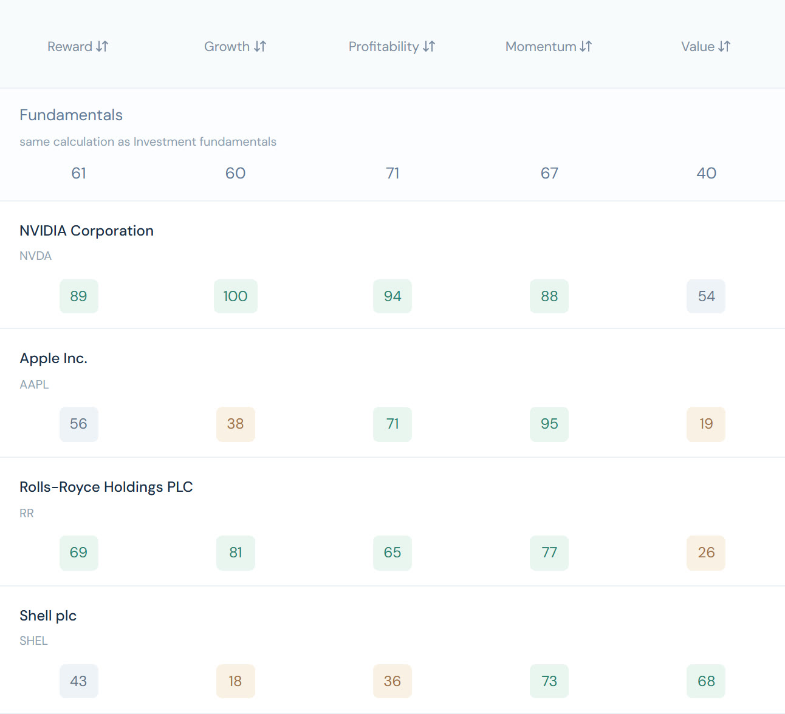Viewport: 785px width, 714px height.
Task: Open the Rolls-Royce Holdings PLC row title
Action: click(x=106, y=487)
